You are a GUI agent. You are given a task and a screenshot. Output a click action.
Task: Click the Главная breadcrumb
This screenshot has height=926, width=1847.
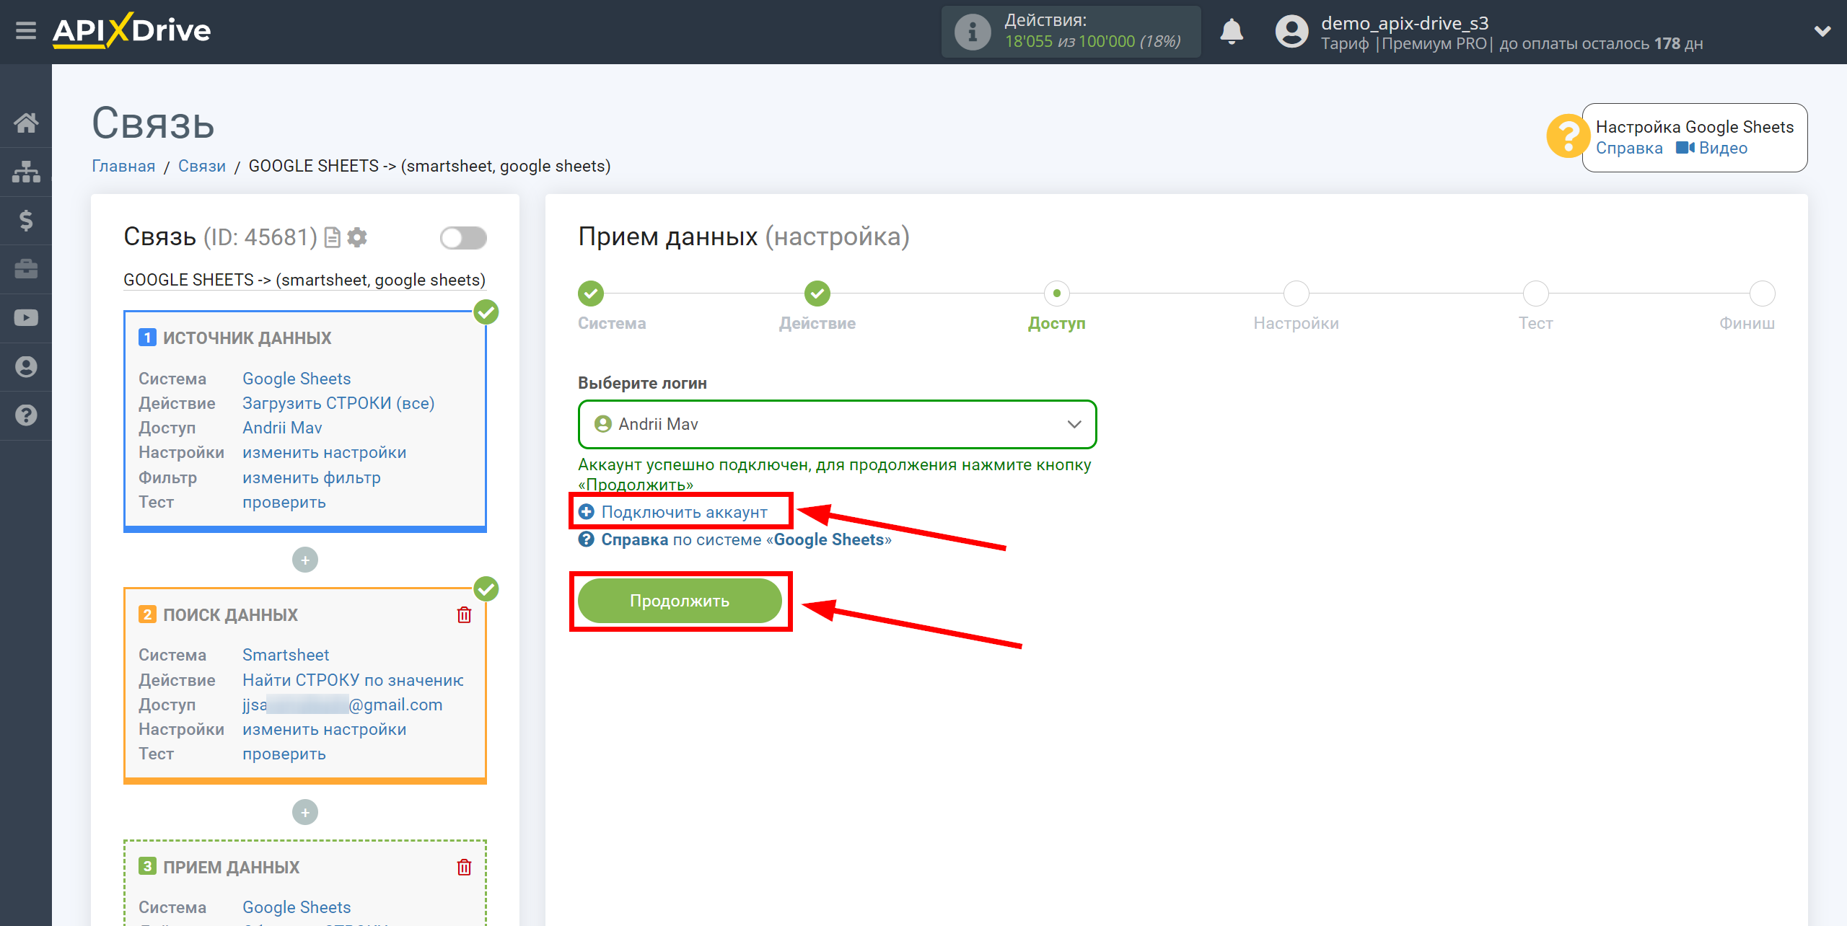(123, 166)
